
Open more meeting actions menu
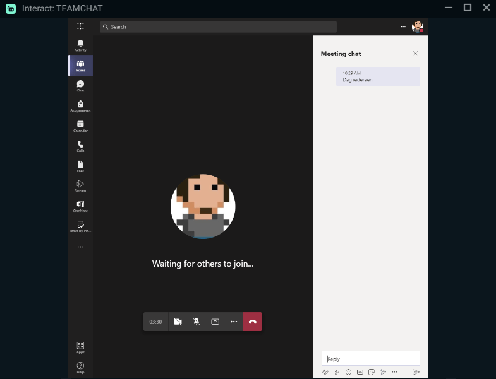coord(234,322)
